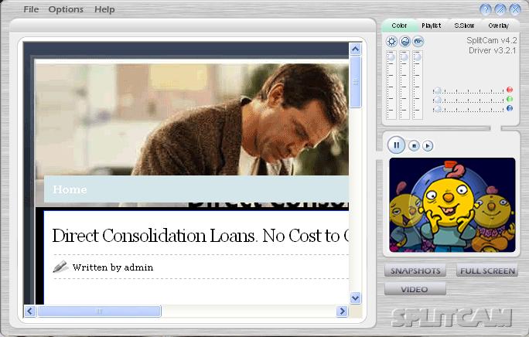Screen dimensions: 529x337
Task: Click the vertical scrollbar thumb
Action: [355, 82]
